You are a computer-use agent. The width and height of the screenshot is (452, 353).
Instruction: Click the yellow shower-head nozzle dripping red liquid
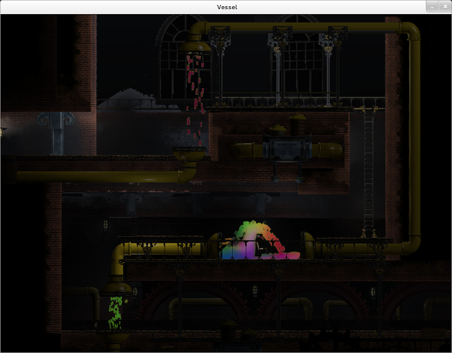pyautogui.click(x=194, y=47)
